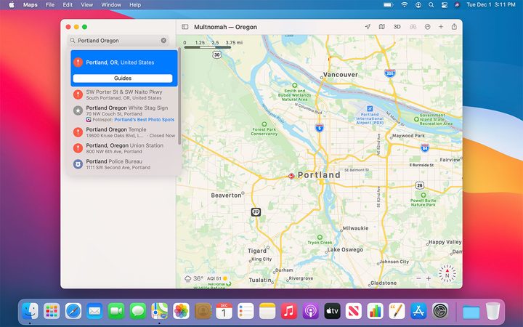Open Music from the Dock

click(289, 311)
